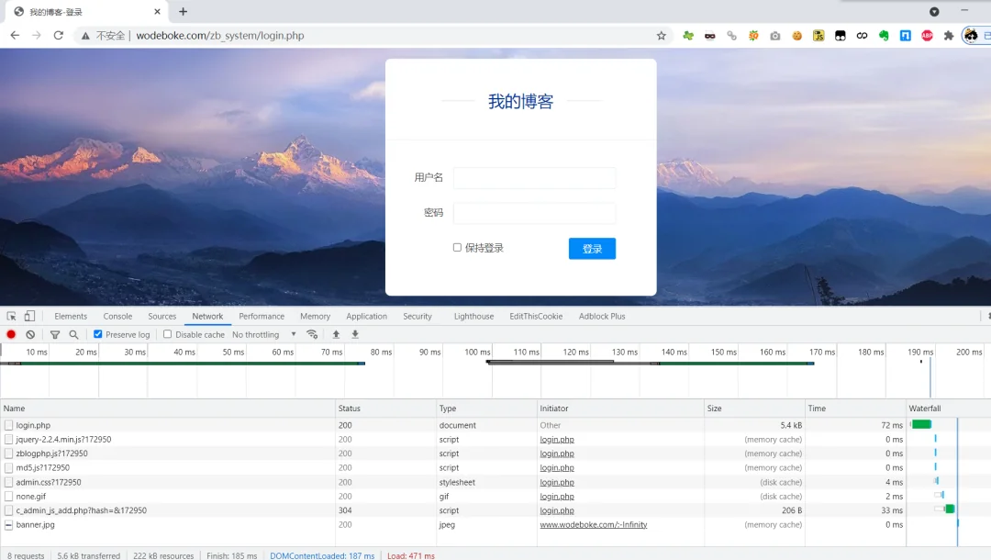This screenshot has height=560, width=991.
Task: Click the infinity extension icon
Action: 862,36
